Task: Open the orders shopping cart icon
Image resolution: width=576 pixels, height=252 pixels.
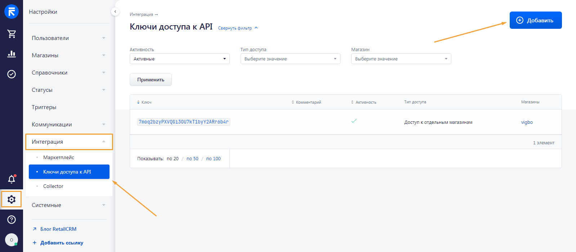Action: coord(12,34)
